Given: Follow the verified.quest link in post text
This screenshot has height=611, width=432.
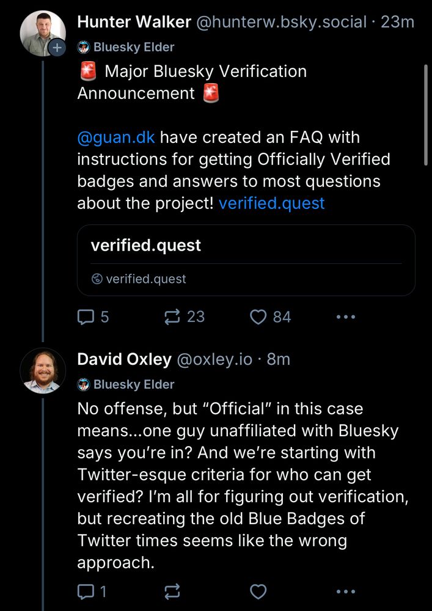Looking at the screenshot, I should click(271, 203).
